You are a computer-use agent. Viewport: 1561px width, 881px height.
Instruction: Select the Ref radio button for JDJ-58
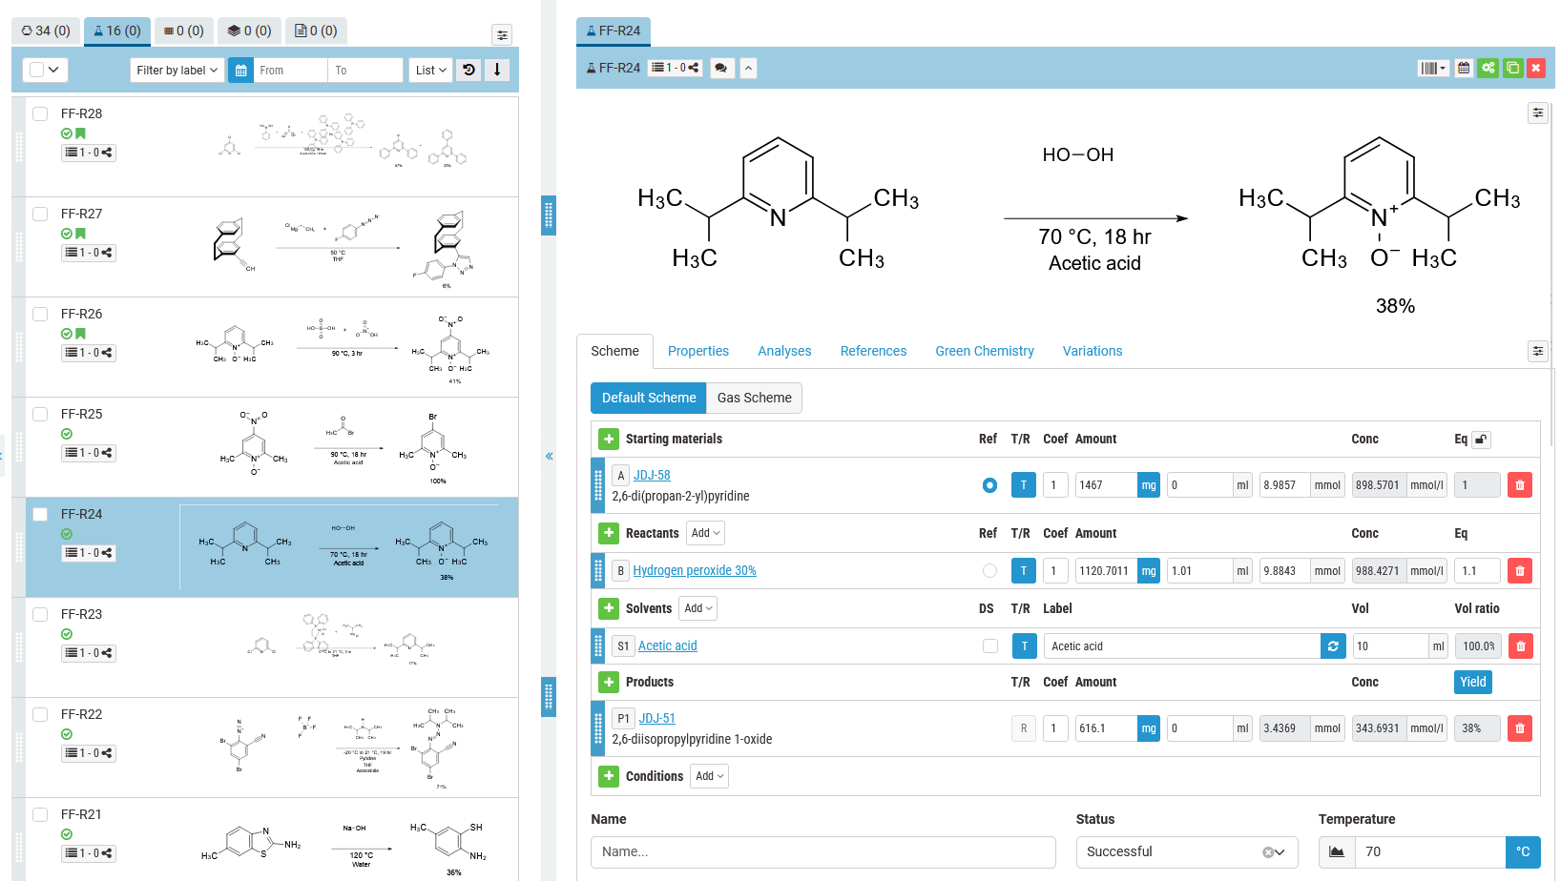[x=989, y=484]
